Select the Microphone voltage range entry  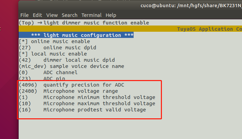[x=68, y=91]
